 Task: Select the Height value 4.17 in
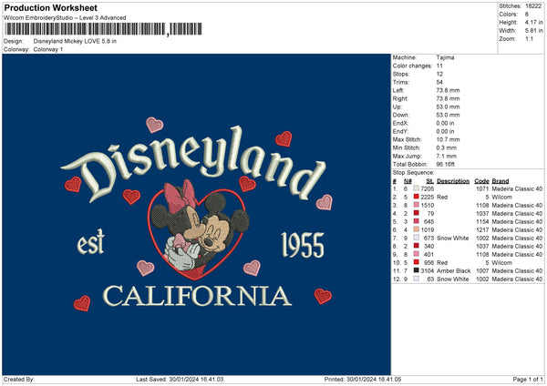pyautogui.click(x=533, y=22)
